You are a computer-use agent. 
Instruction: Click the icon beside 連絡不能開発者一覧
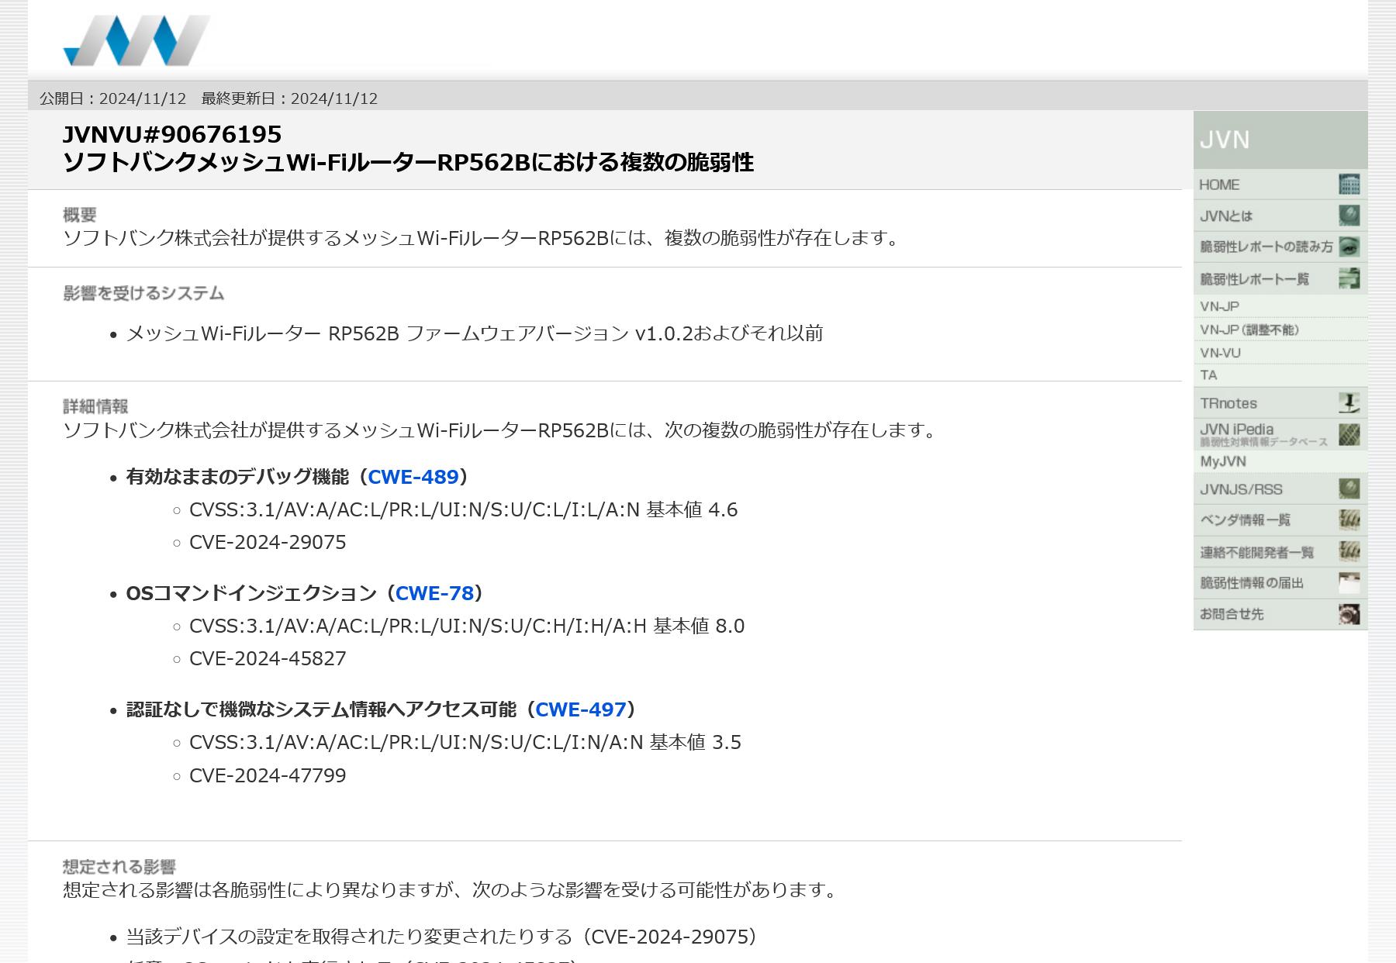1349,551
